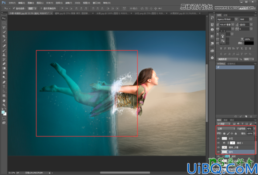Hide the 曲线 1 adjustment layer eye
Image resolution: width=258 pixels, height=175 pixels.
point(218,143)
